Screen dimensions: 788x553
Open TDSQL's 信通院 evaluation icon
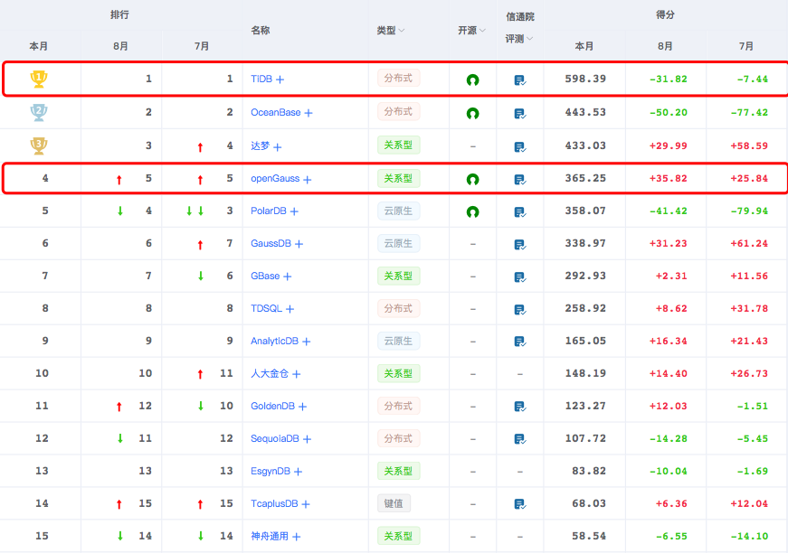click(519, 310)
